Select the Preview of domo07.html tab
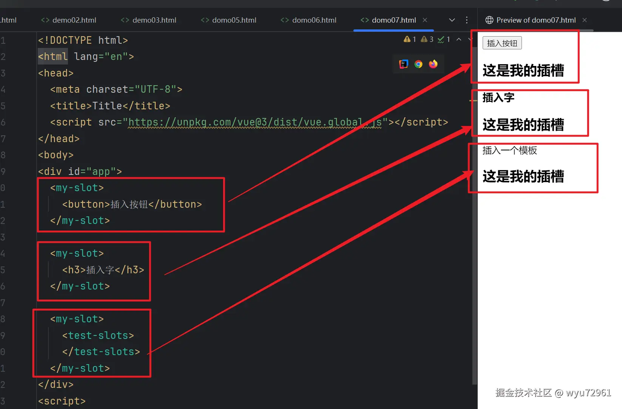622x409 pixels. pyautogui.click(x=536, y=20)
